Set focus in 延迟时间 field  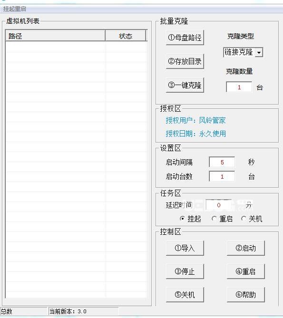click(218, 205)
